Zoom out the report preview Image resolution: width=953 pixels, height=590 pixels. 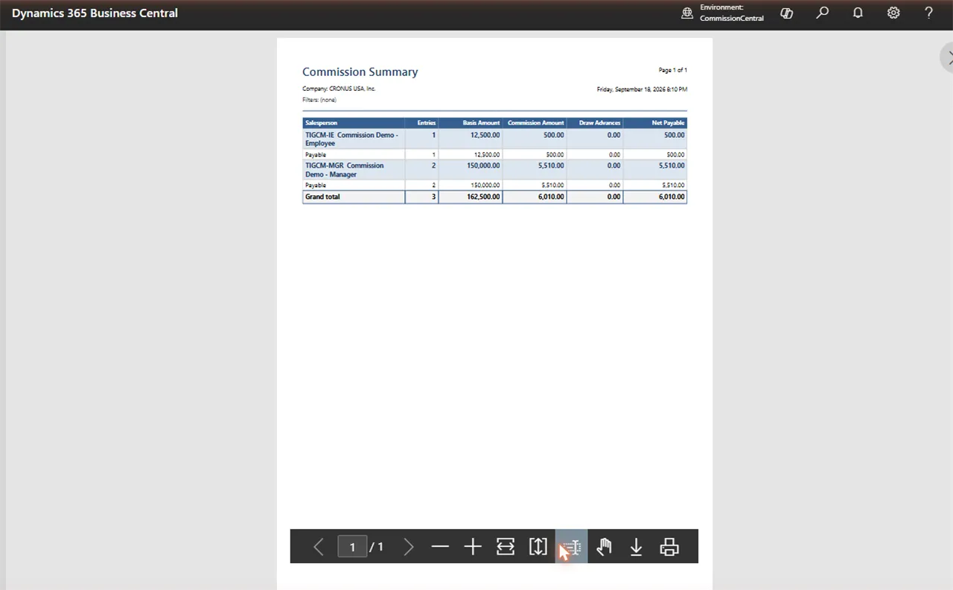tap(440, 547)
